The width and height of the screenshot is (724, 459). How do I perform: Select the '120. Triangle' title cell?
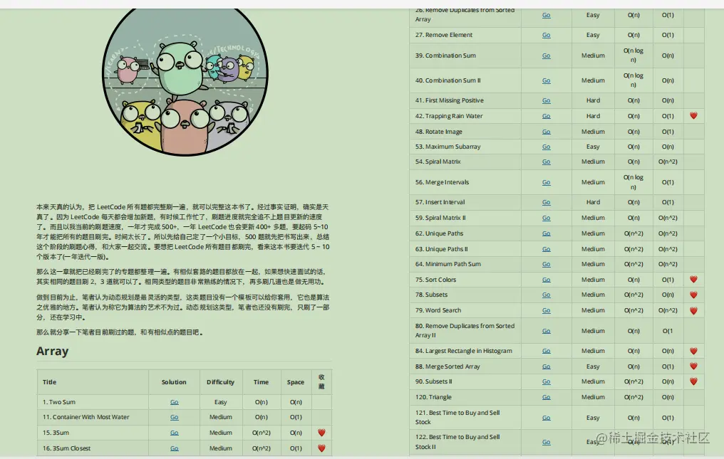pos(465,397)
